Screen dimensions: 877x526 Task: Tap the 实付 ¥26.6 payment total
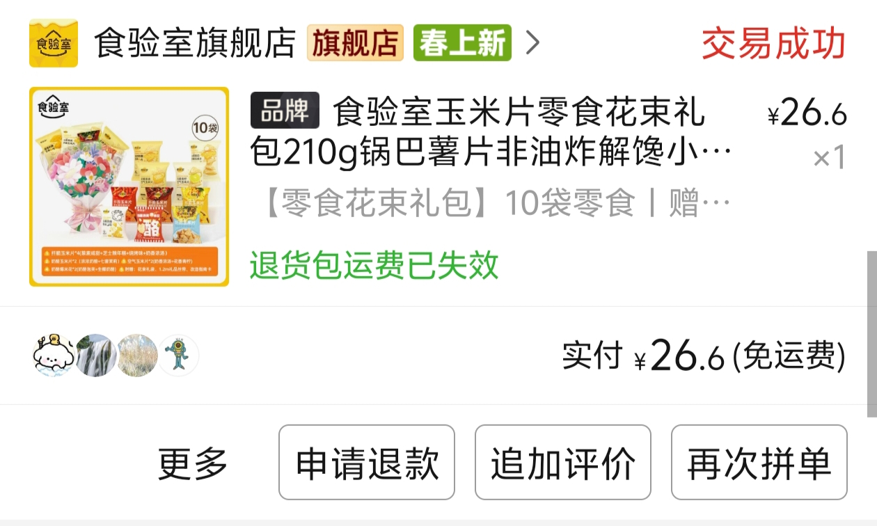pos(704,356)
